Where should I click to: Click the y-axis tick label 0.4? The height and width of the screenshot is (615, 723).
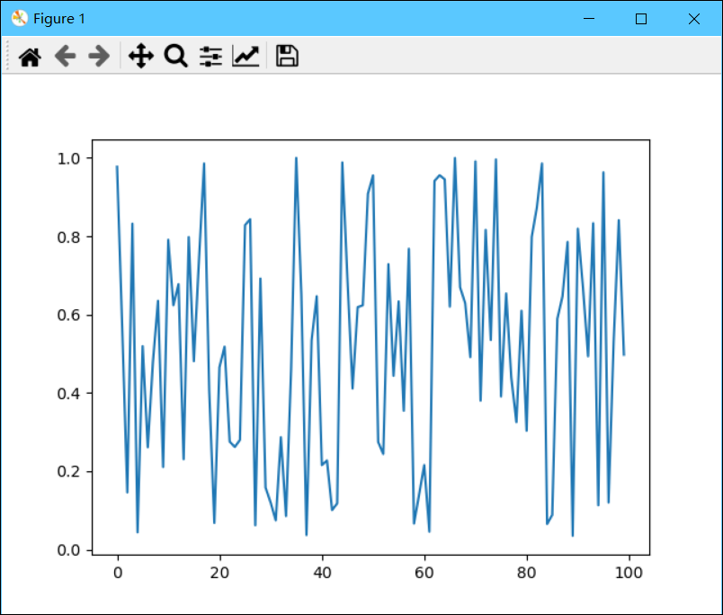pos(68,394)
